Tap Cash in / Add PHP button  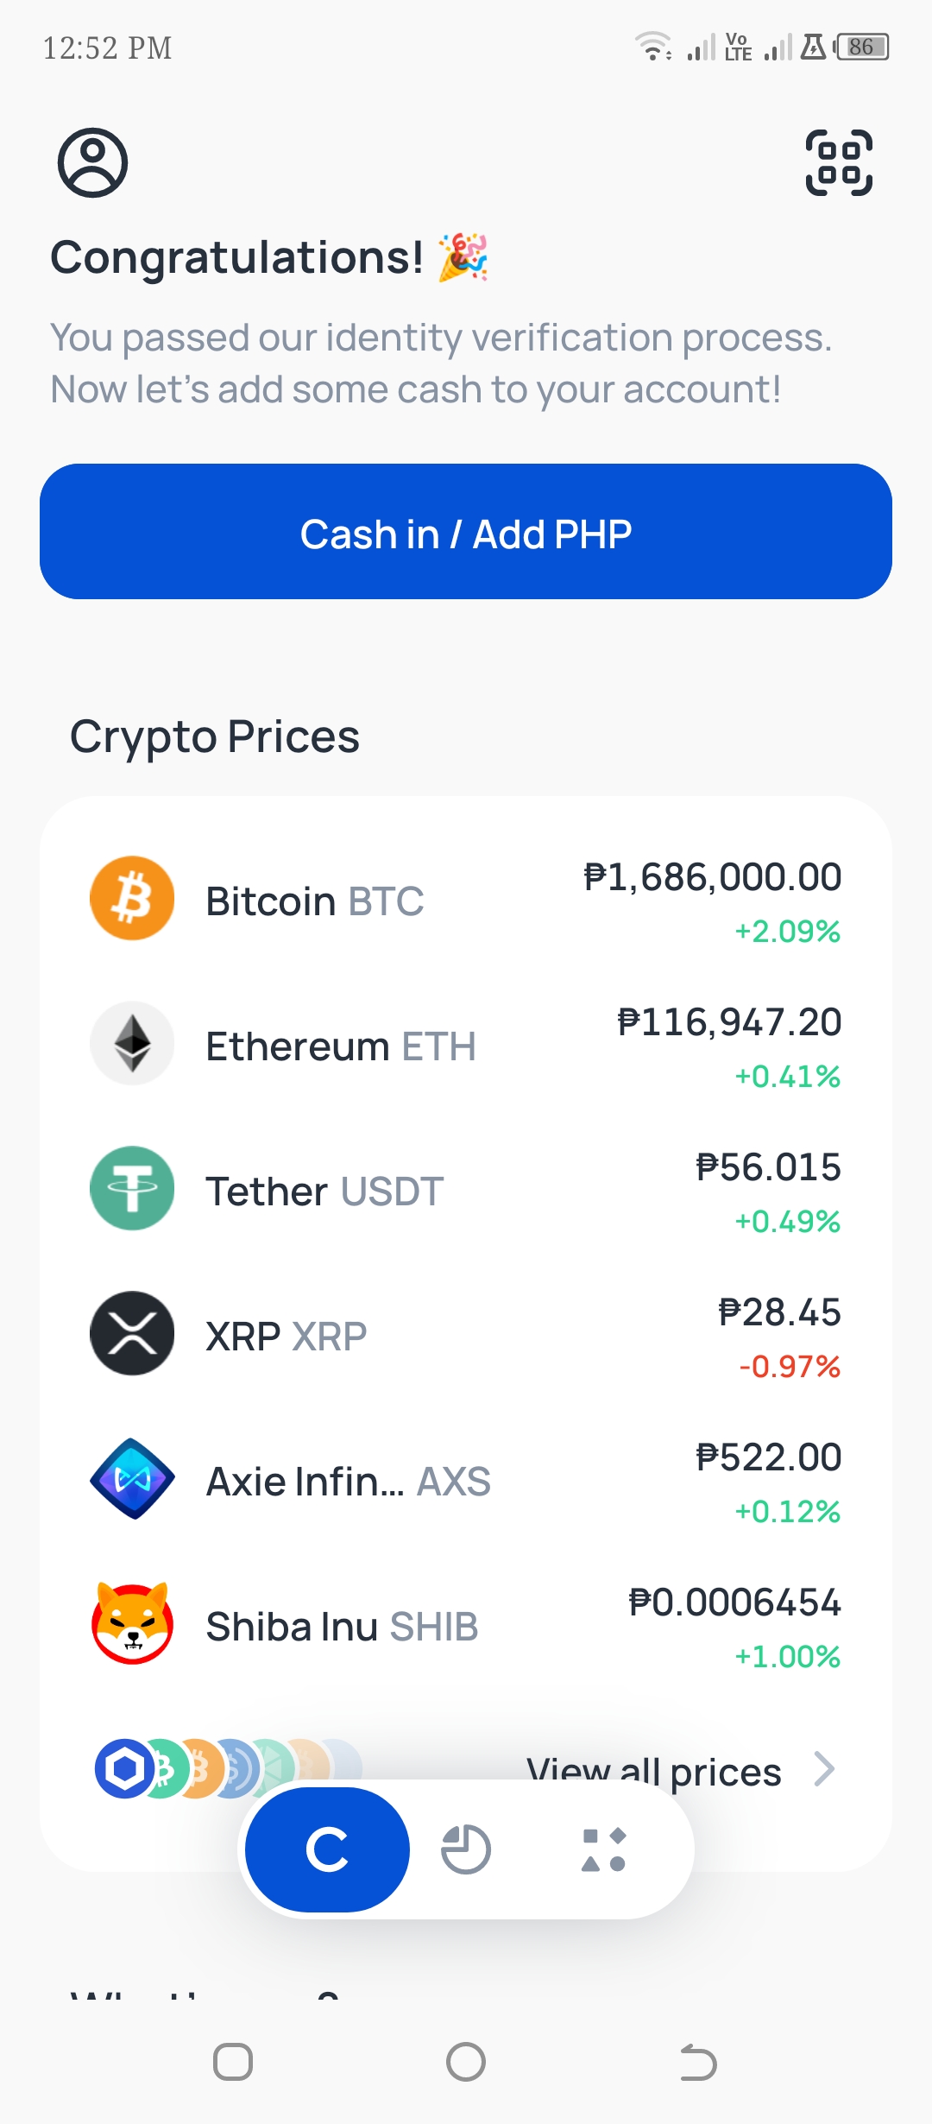[466, 532]
